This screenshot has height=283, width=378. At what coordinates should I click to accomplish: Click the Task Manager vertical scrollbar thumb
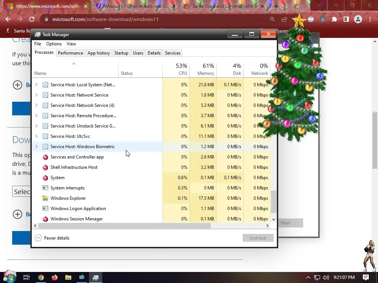coord(274,202)
